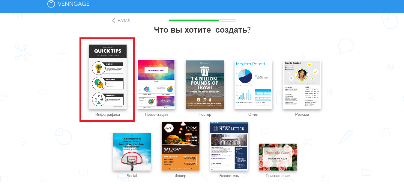Image resolution: width=404 pixels, height=184 pixels.
Task: Pick the 1.4 Billion Pounds poster thumbnail
Action: [x=205, y=85]
